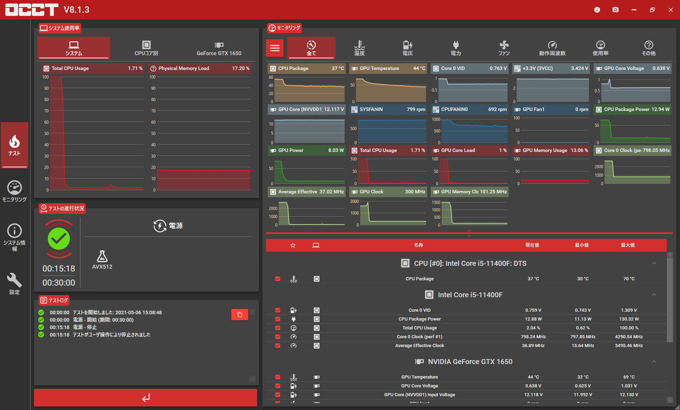Uncheck the CPU Package sensor checkbox
Screen dimensions: 680x410
coord(278,279)
